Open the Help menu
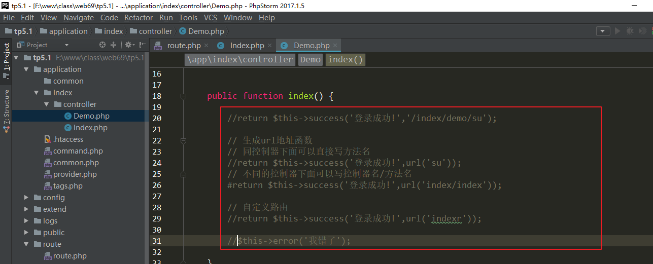Viewport: 653px width, 264px height. 267,18
